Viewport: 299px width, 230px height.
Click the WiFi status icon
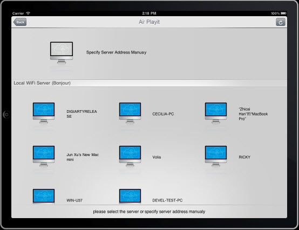pyautogui.click(x=28, y=13)
